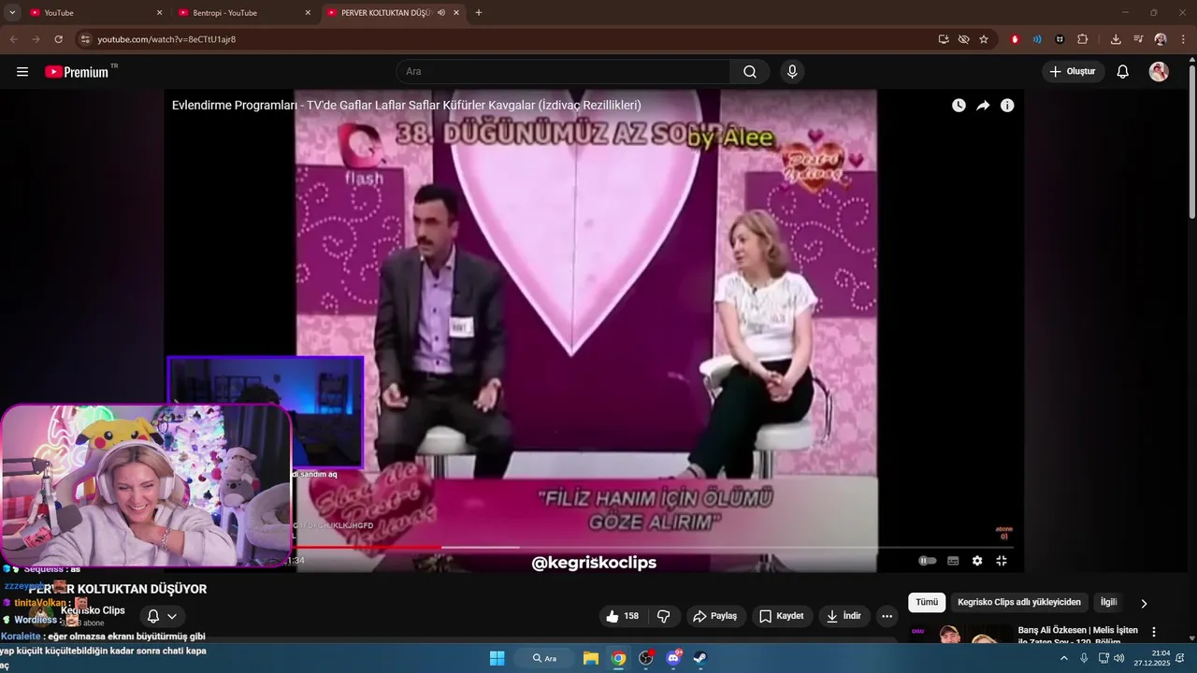This screenshot has height=673, width=1197.
Task: Select the PERVER KOLTUKTAN DÜŞÜYOR tab
Action: 395,13
